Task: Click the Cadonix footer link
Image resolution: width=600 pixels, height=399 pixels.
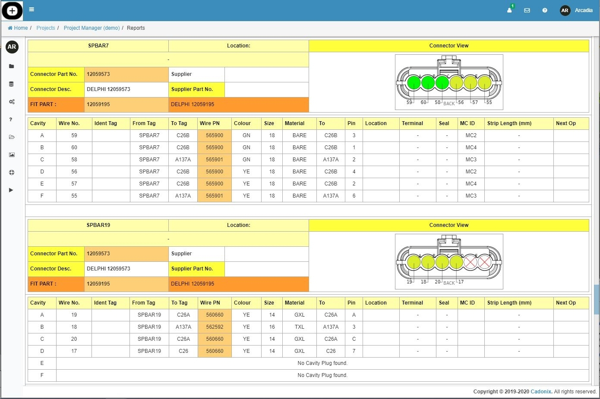Action: tap(541, 392)
